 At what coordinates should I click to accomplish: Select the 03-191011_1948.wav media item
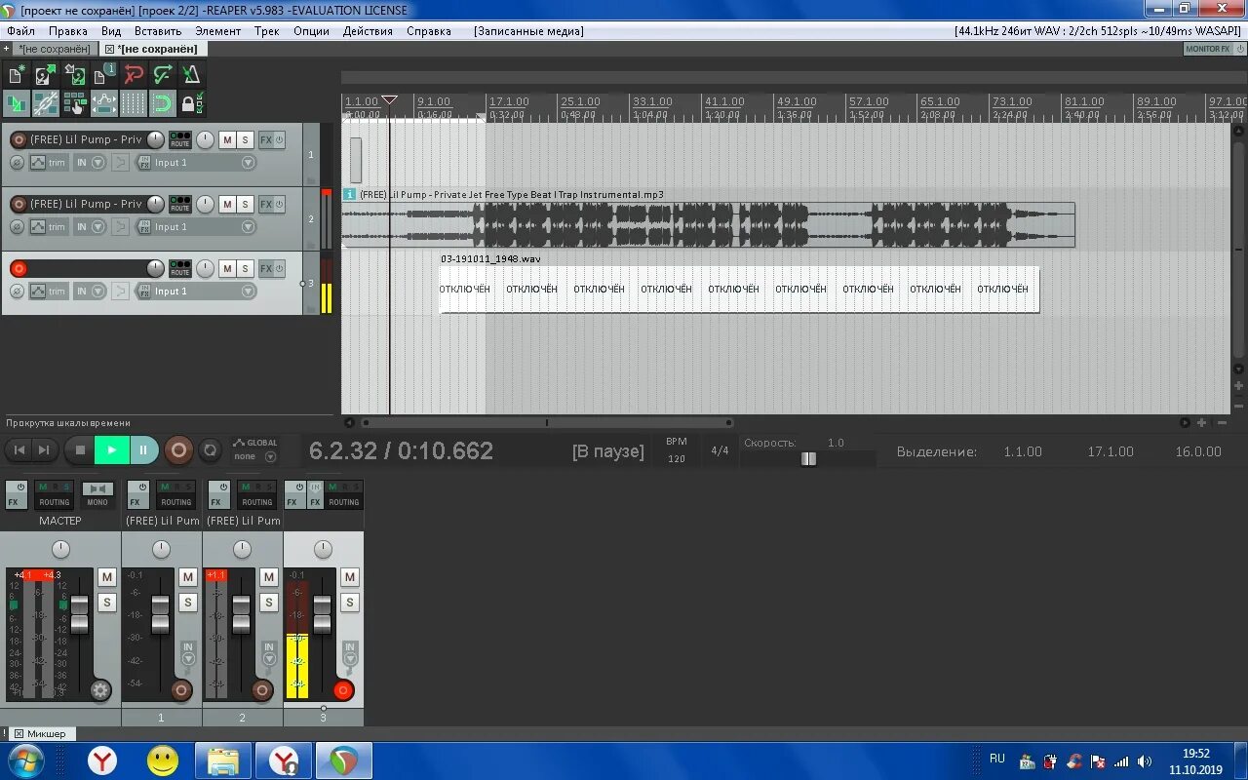click(739, 290)
